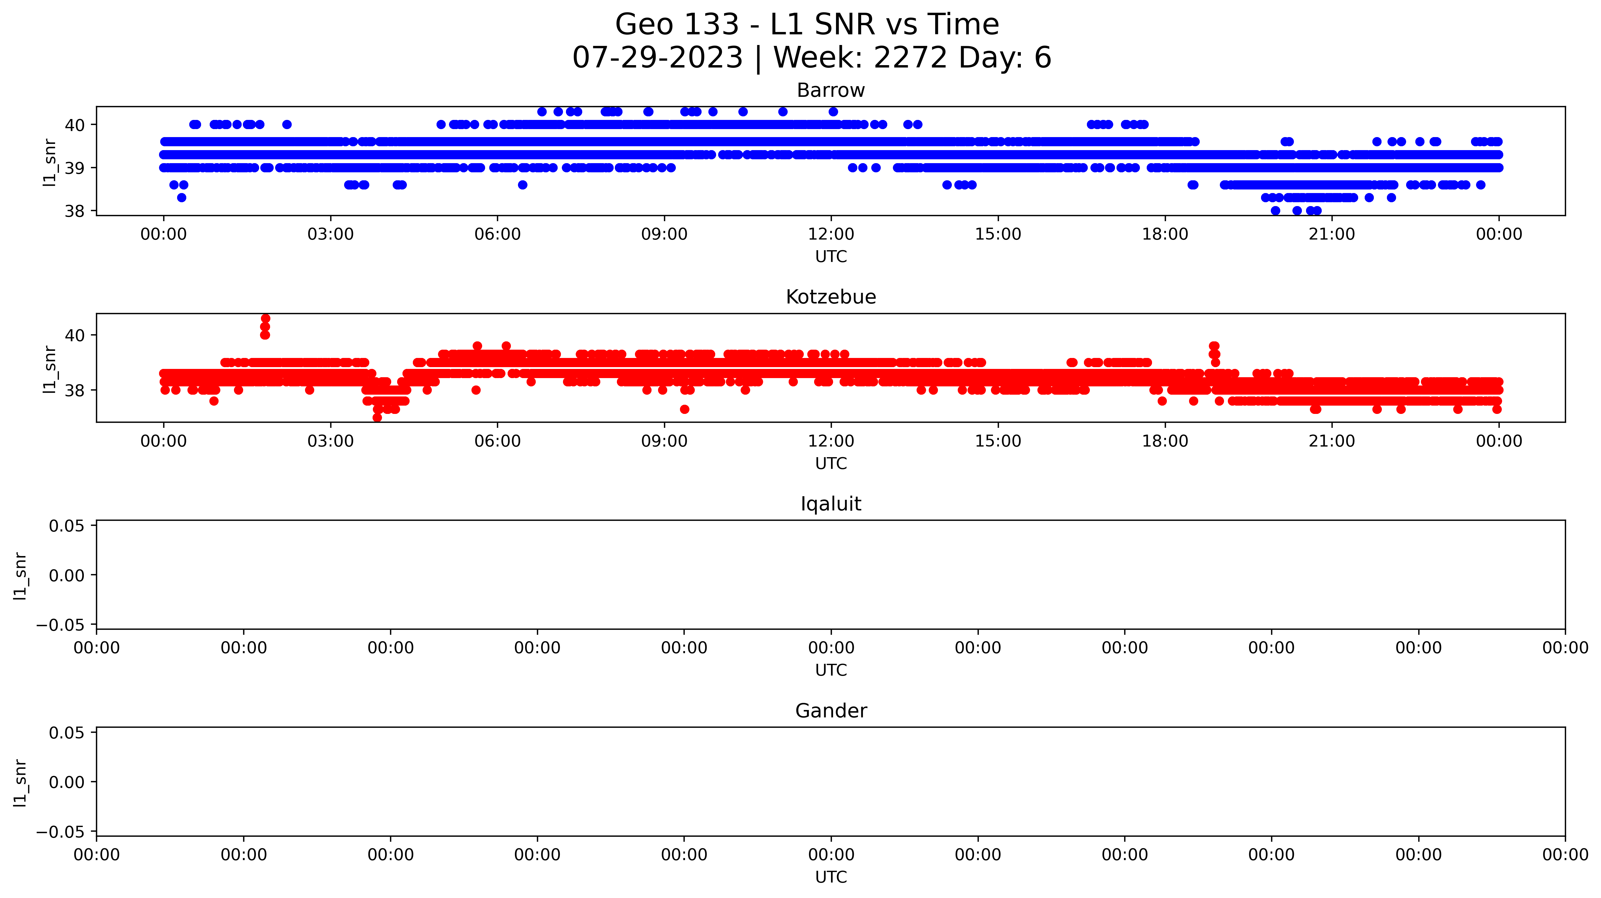Image resolution: width=1601 pixels, height=898 pixels.
Task: Click the 21:00 tick label on Barrow plot
Action: [x=1332, y=234]
